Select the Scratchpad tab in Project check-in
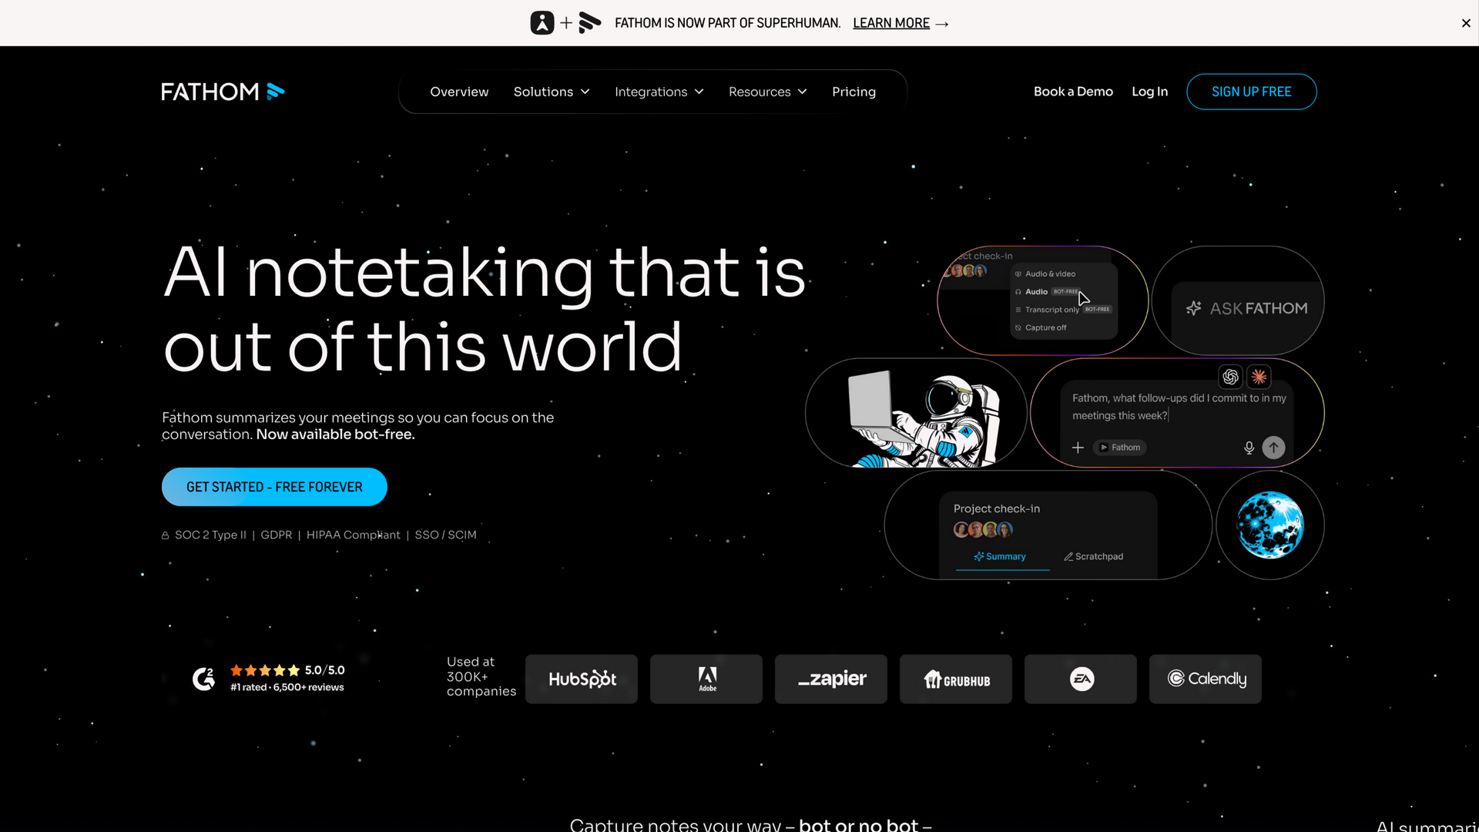The height and width of the screenshot is (832, 1479). 1094,556
